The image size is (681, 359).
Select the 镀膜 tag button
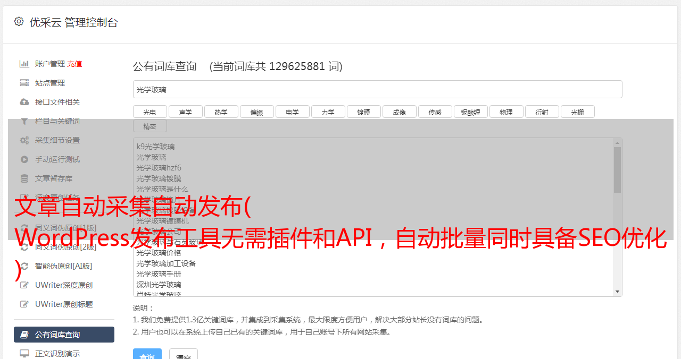(x=363, y=112)
